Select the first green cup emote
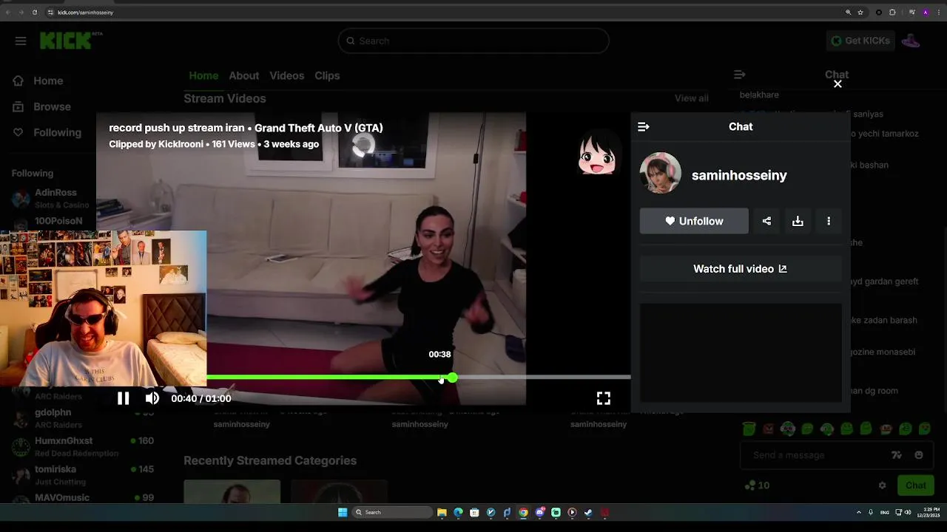 tap(749, 429)
